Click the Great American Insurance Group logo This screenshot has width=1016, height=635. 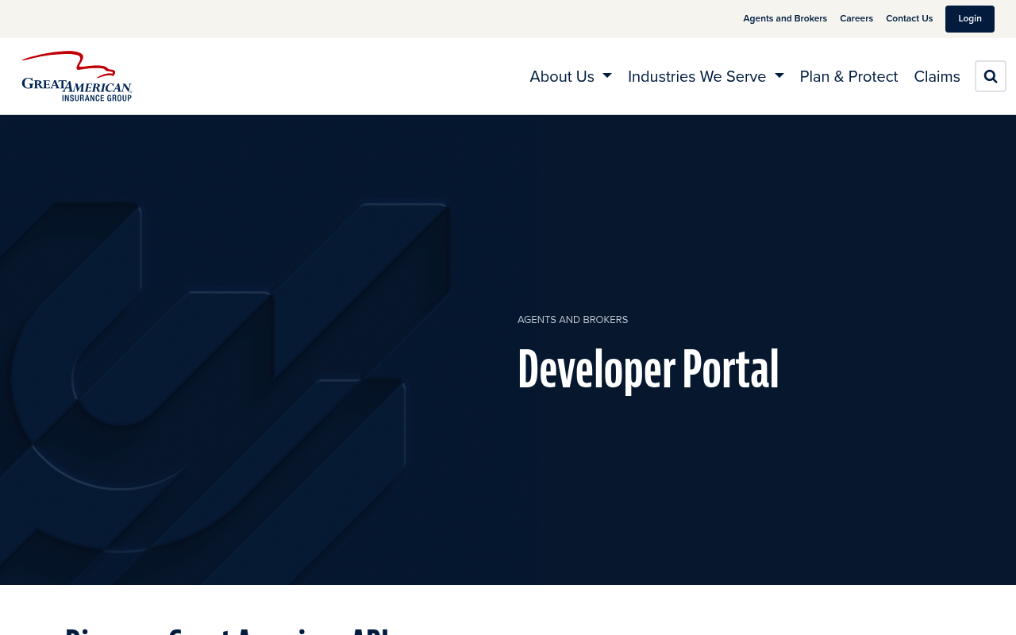point(77,76)
